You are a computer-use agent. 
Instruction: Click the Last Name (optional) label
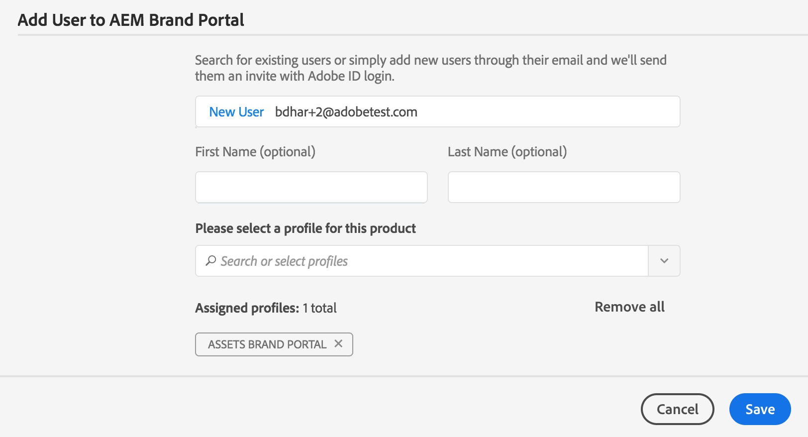(507, 152)
